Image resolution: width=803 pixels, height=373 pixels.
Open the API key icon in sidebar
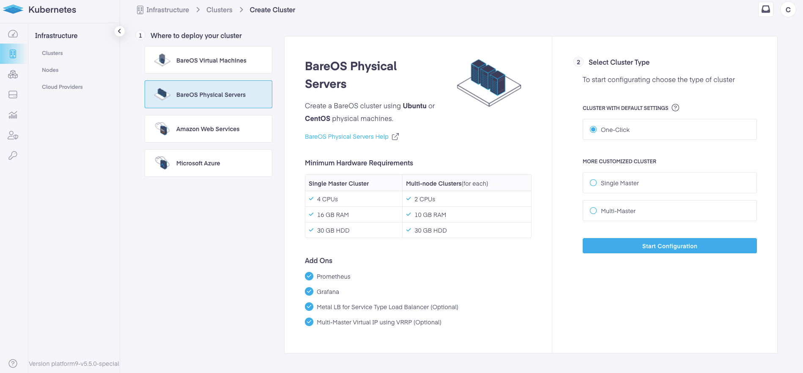pyautogui.click(x=13, y=156)
